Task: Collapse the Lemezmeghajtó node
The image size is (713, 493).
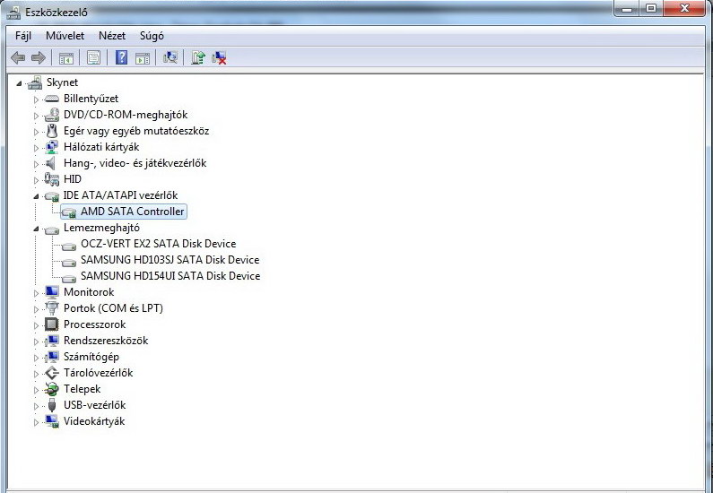Action: (36, 229)
